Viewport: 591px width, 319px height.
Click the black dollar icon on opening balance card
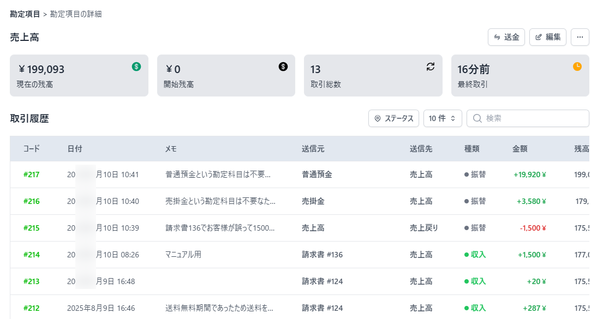283,67
